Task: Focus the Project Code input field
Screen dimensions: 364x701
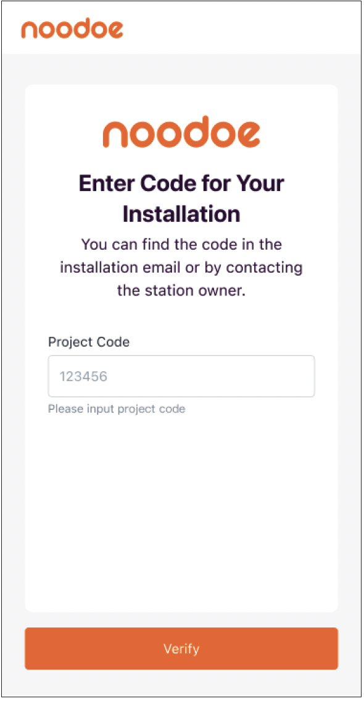Action: pyautogui.click(x=181, y=376)
